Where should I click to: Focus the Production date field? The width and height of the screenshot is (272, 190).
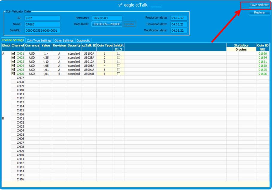(179, 18)
